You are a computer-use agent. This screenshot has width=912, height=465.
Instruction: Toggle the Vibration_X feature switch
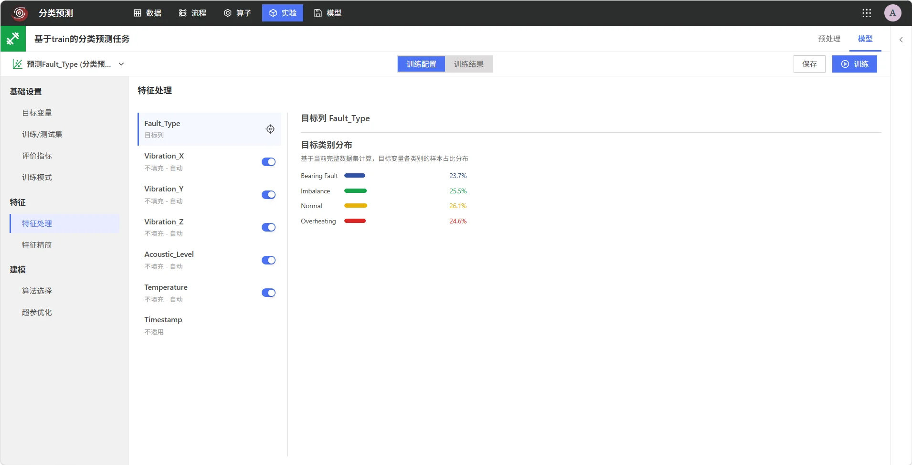[x=268, y=162]
